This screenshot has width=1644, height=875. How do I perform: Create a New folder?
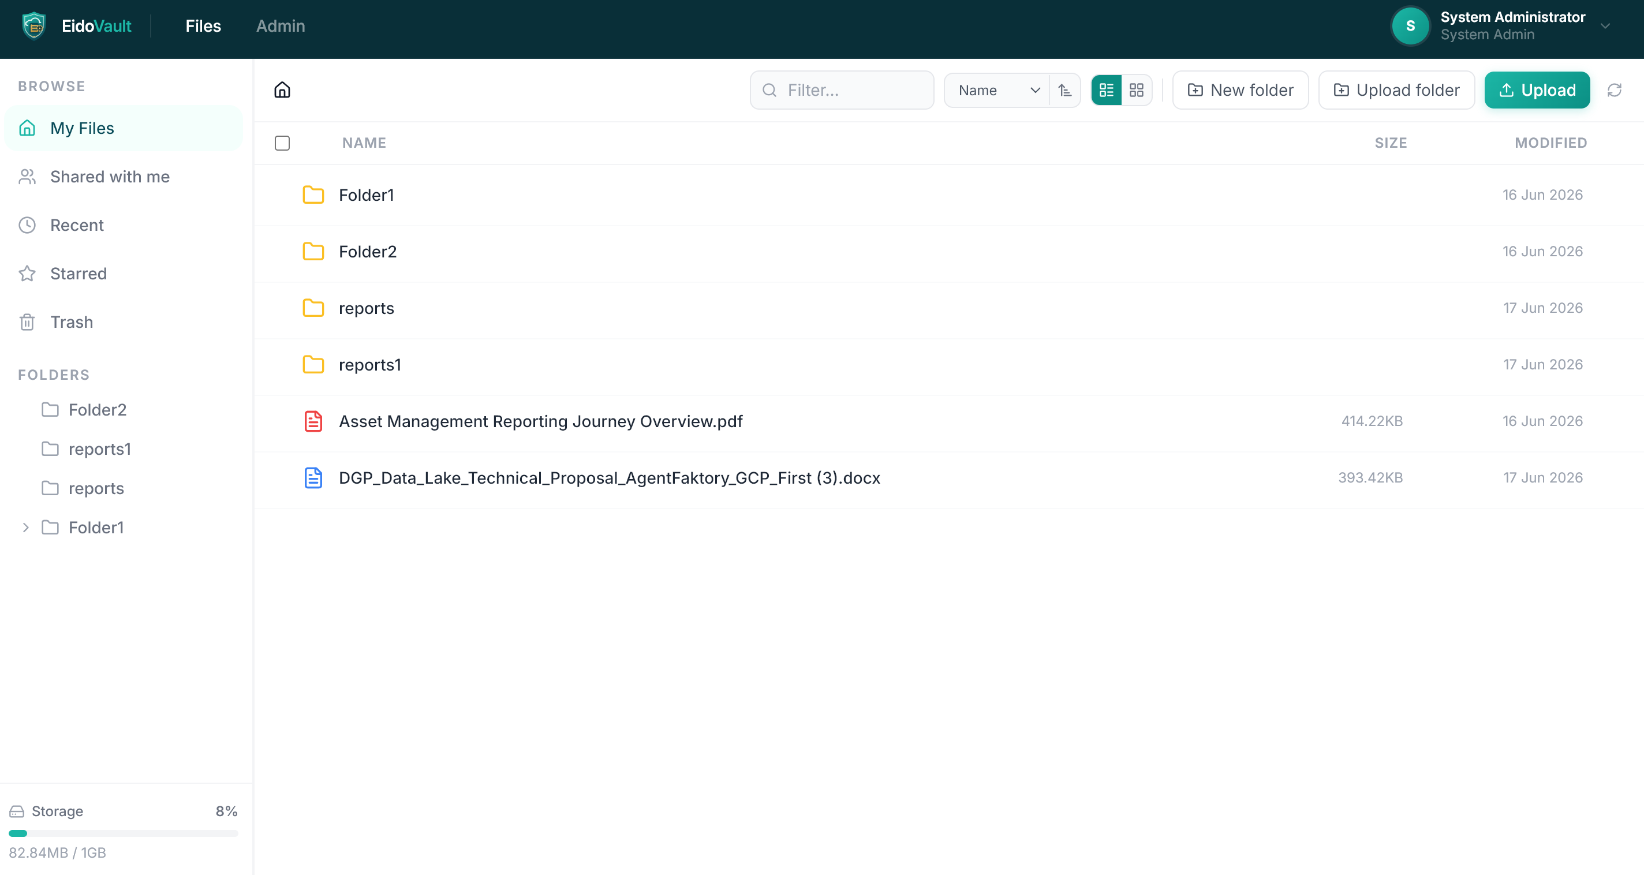point(1240,90)
